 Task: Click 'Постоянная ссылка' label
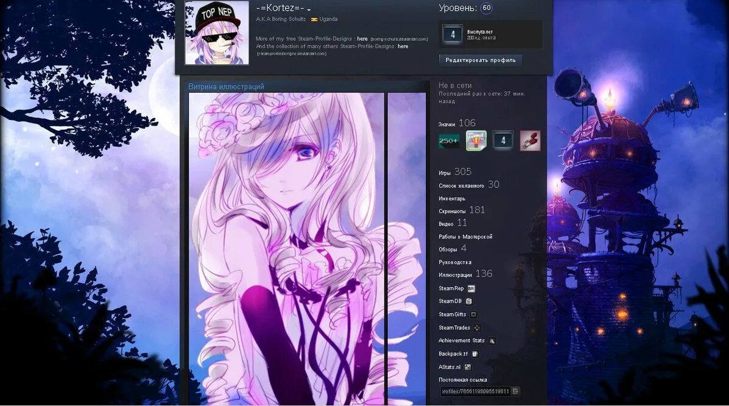pyautogui.click(x=463, y=380)
